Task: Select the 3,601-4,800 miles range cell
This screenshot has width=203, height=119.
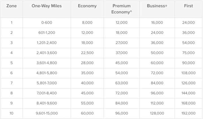Action: [x=47, y=63]
